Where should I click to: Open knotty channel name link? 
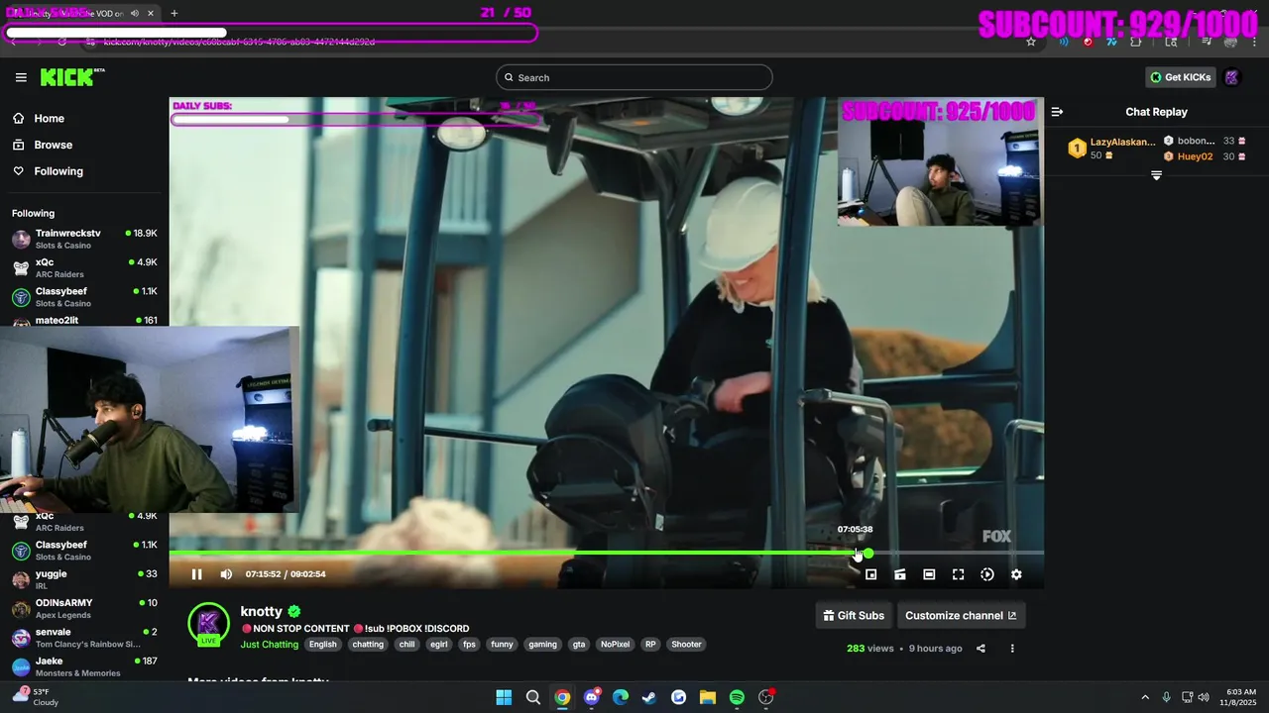pos(262,612)
